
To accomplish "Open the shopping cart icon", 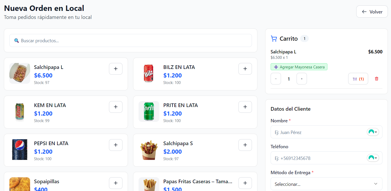I will 274,38.
